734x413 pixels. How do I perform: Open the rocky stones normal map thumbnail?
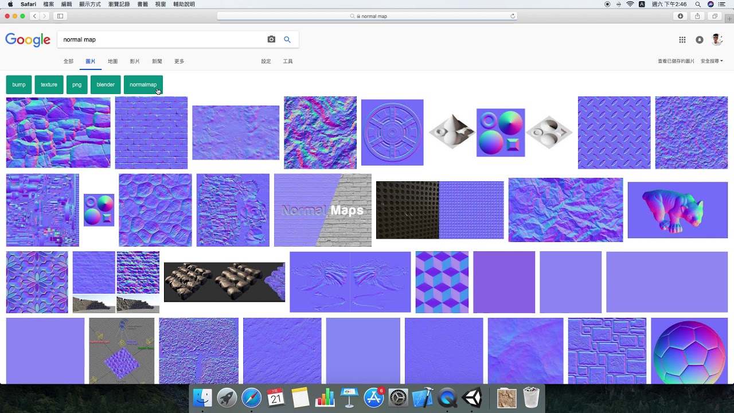[x=58, y=133]
